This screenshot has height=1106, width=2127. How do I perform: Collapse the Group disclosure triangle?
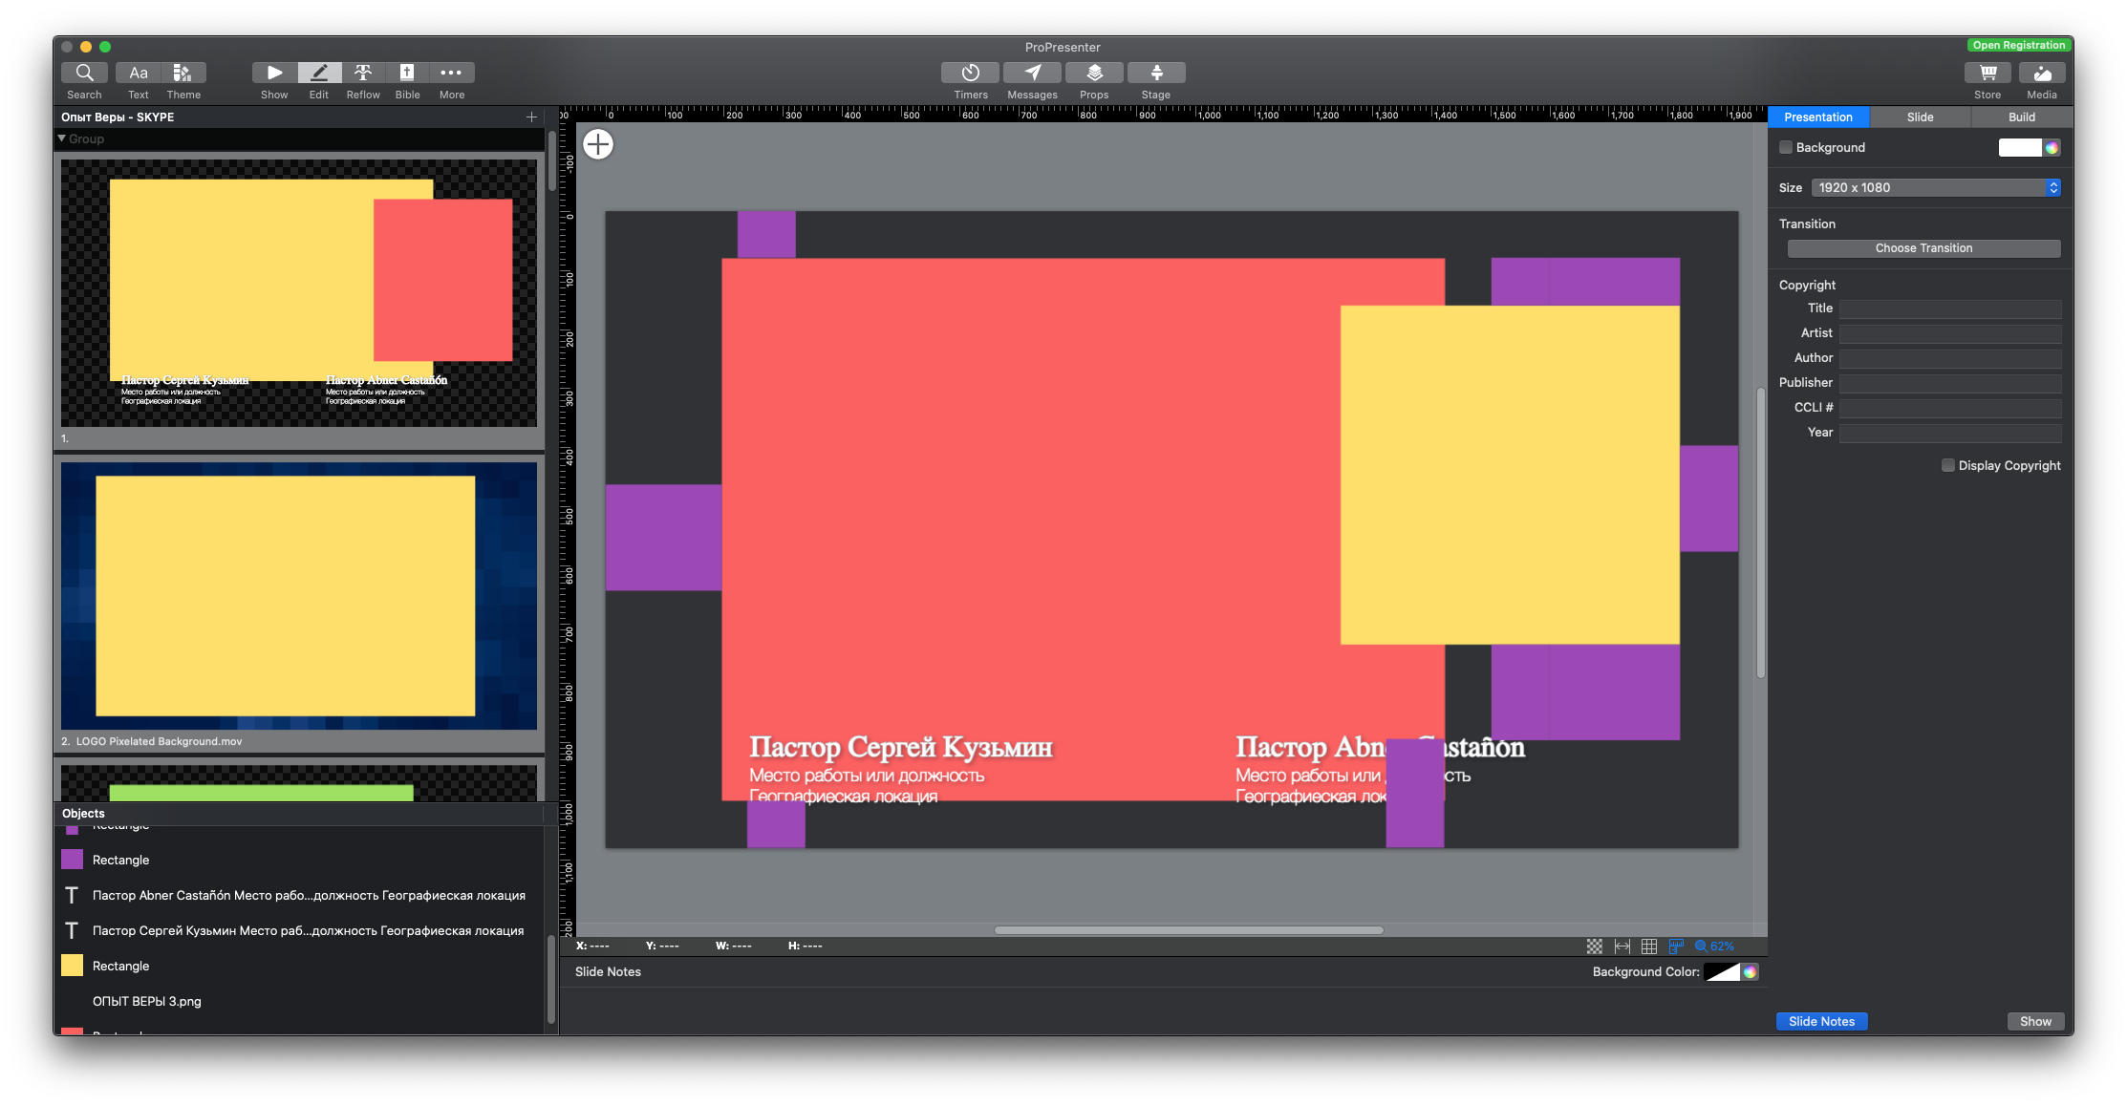tap(61, 138)
